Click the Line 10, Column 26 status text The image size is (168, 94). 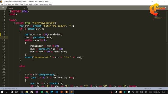(x=11, y=89)
